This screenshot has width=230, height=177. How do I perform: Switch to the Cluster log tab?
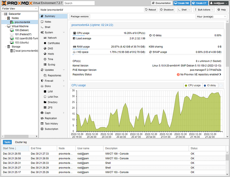21,142
